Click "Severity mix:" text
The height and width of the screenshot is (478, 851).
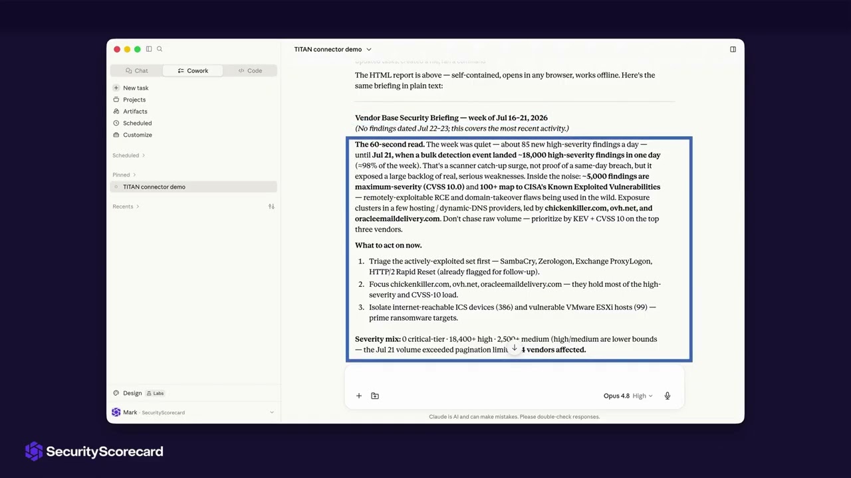[x=378, y=339]
